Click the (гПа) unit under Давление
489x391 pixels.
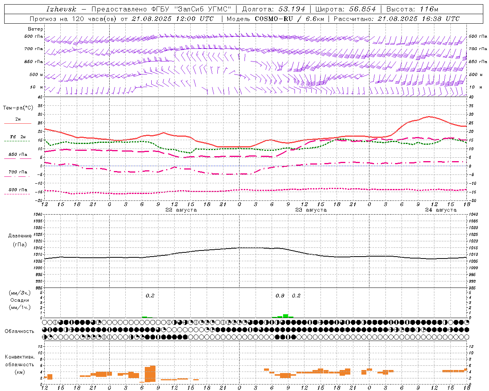(20, 245)
